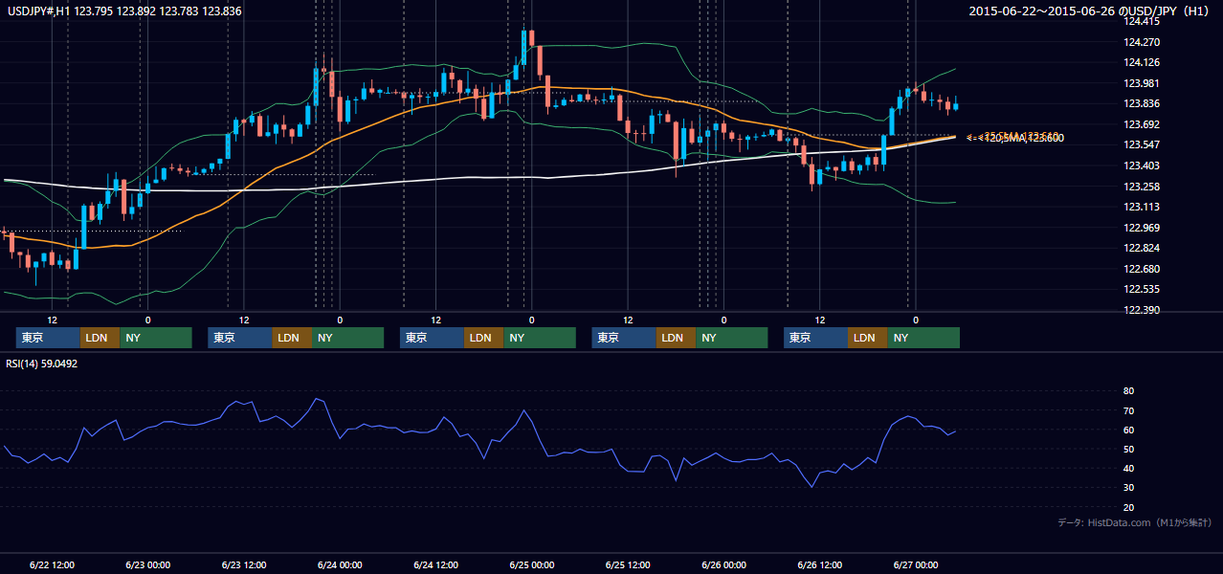Image resolution: width=1223 pixels, height=574 pixels.
Task: Click the 6/24 12:00 time axis label
Action: pyautogui.click(x=436, y=565)
